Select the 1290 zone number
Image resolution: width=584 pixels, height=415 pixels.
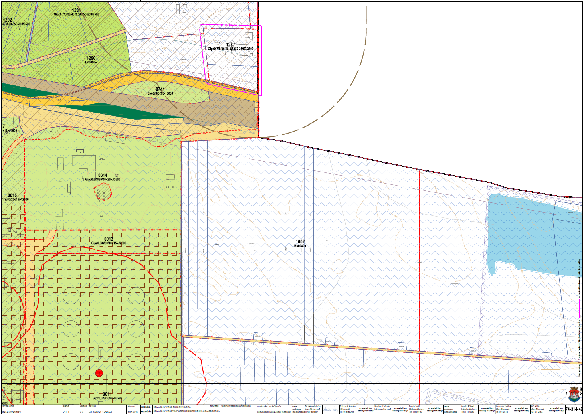point(91,58)
